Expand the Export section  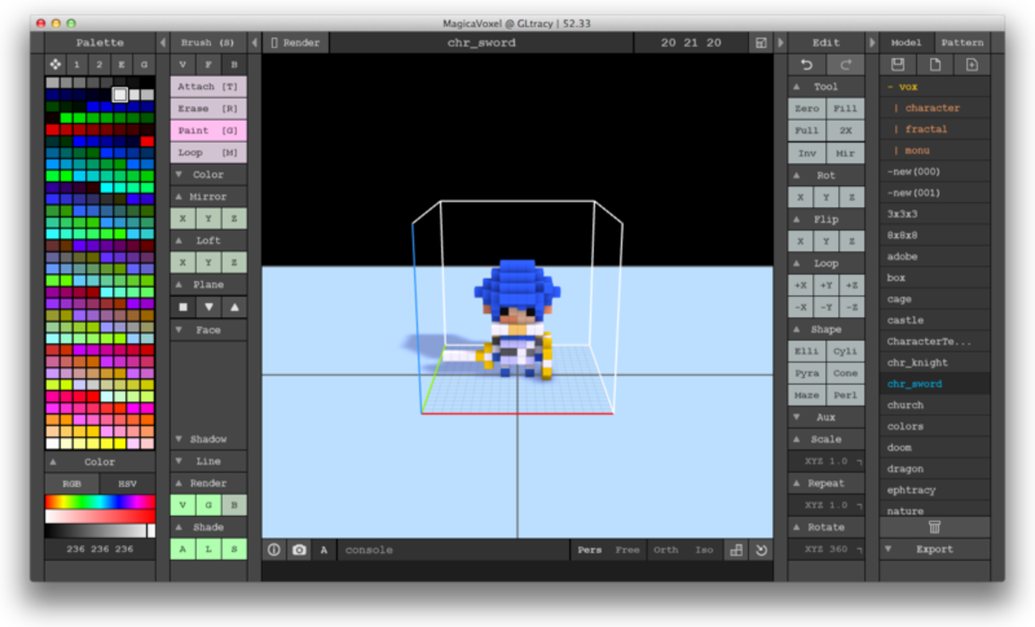(934, 549)
